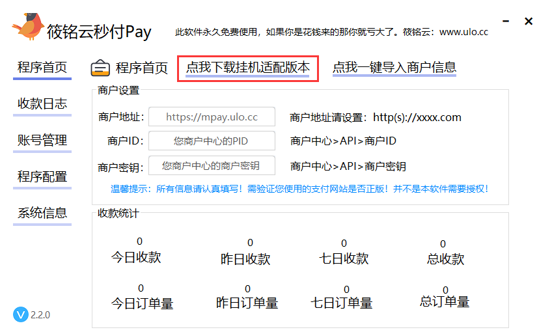Click the 七日订单量 statistic
The image size is (552, 332).
click(x=342, y=298)
